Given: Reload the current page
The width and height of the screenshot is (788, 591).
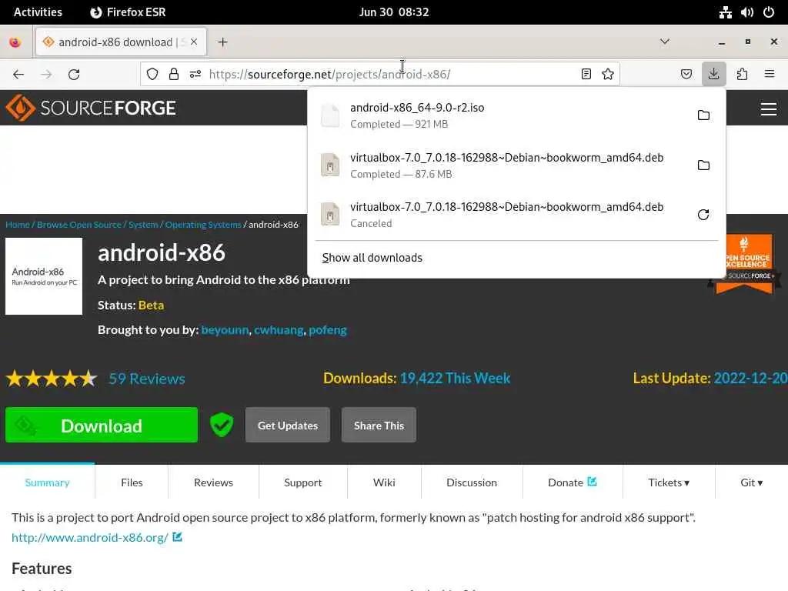Looking at the screenshot, I should pos(74,75).
